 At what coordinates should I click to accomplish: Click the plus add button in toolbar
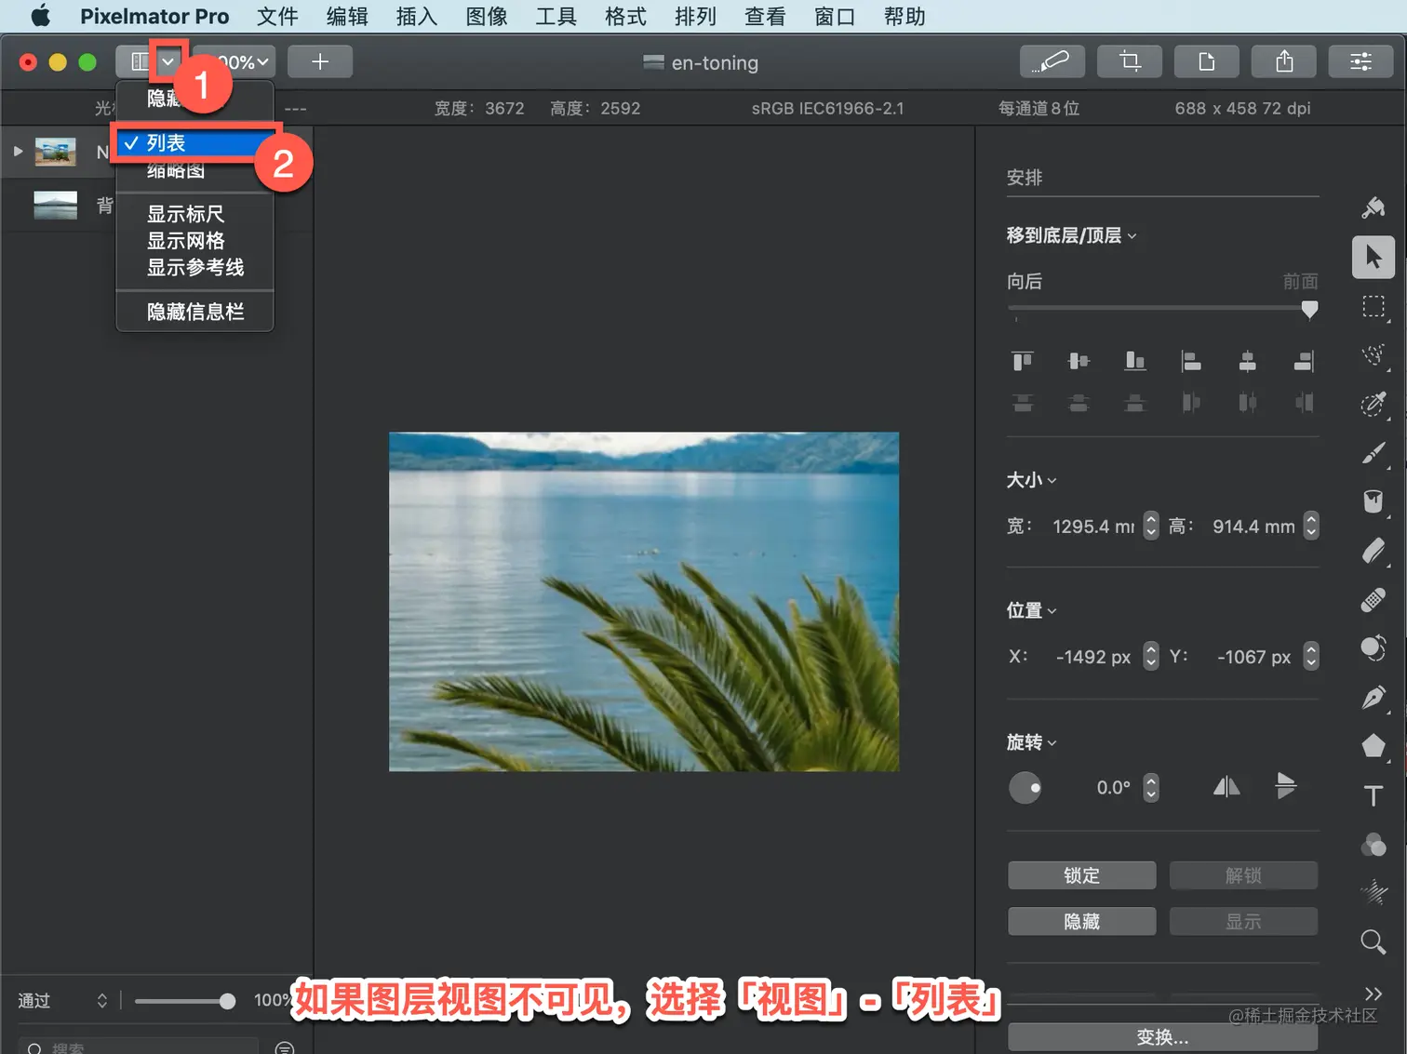[320, 61]
